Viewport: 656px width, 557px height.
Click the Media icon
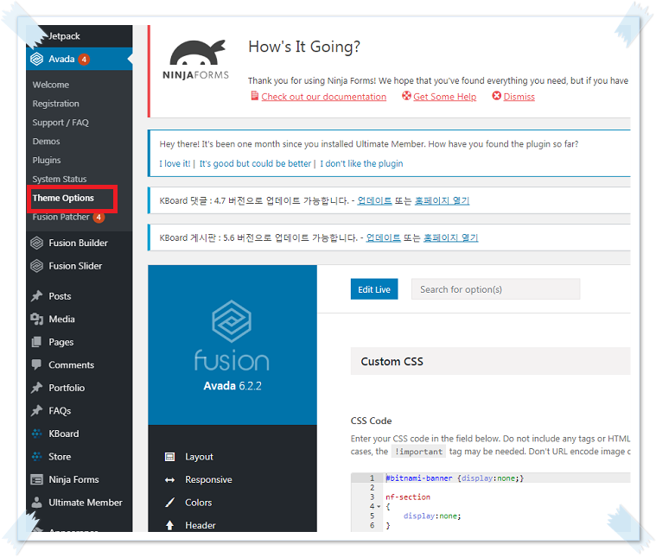(x=37, y=319)
